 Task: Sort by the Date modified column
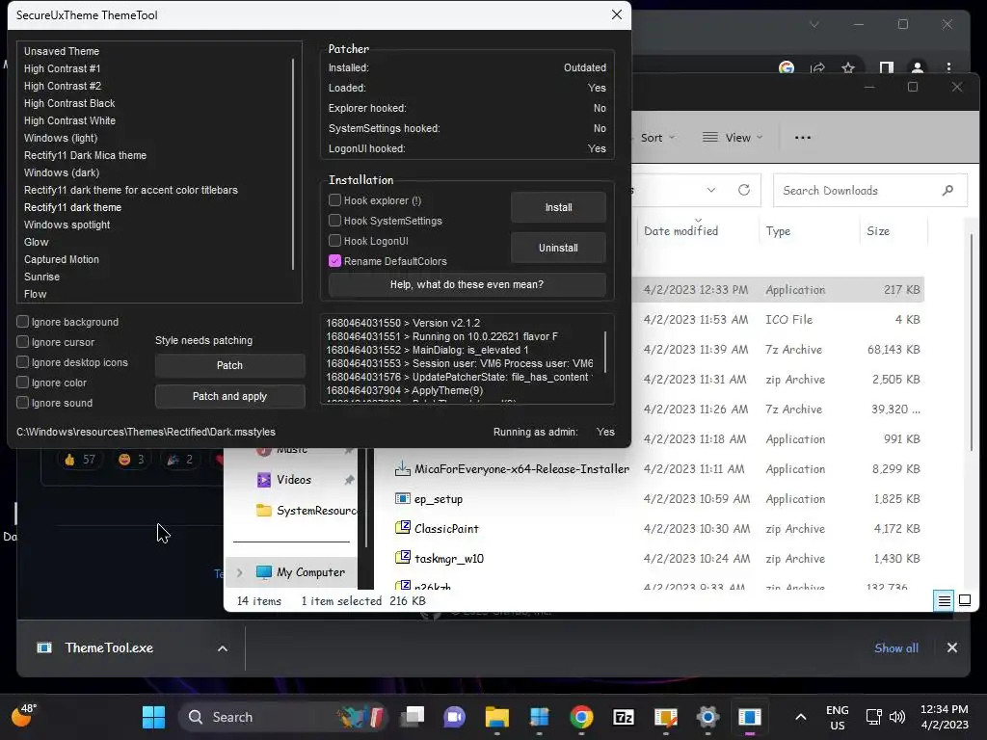[x=680, y=231]
